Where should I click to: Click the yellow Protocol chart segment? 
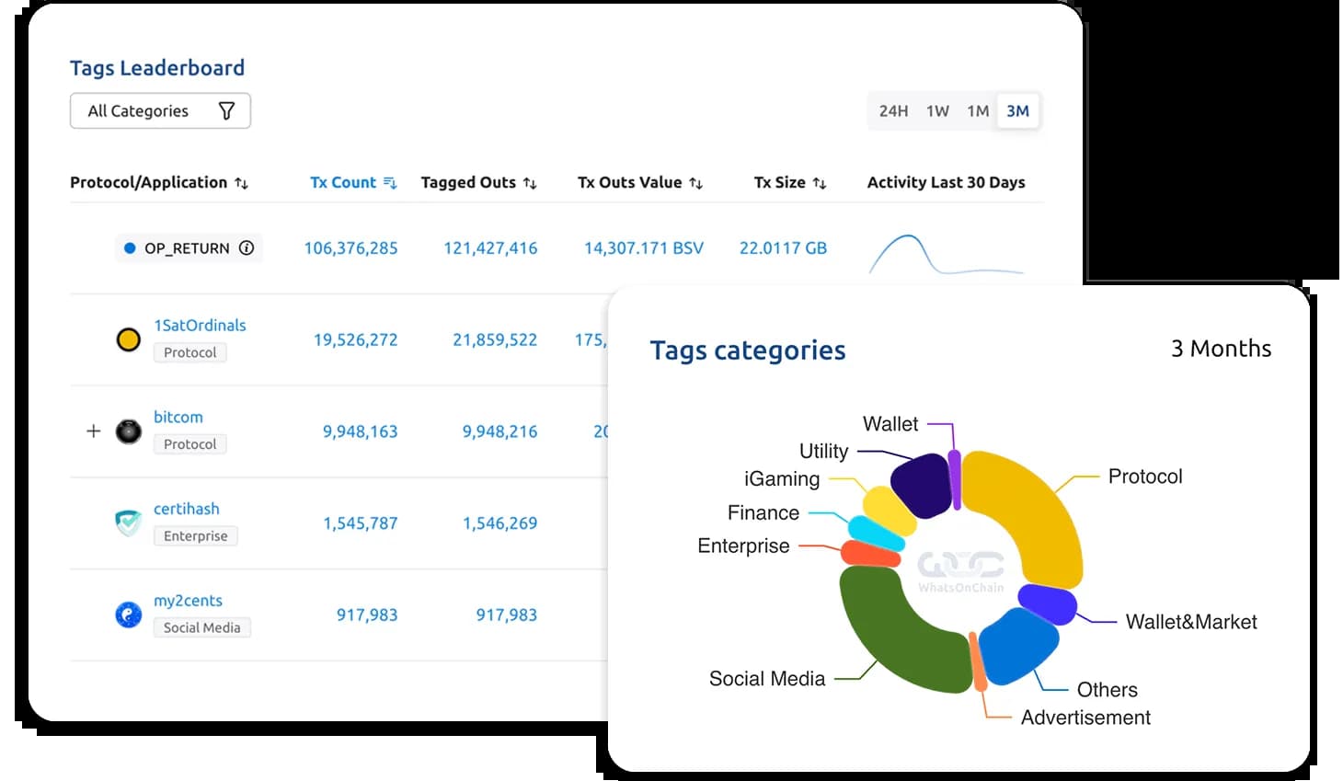tap(1035, 511)
